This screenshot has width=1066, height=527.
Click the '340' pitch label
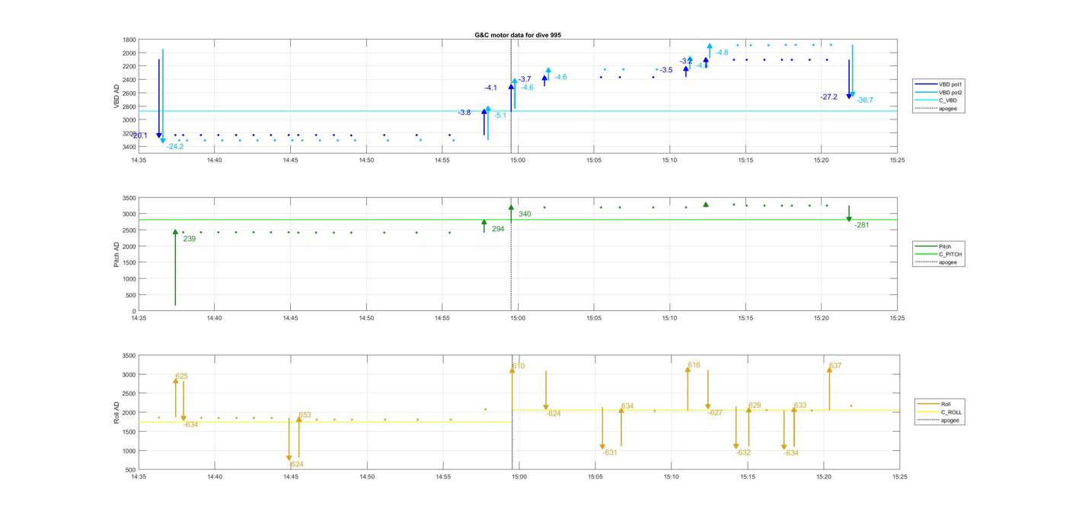point(525,214)
